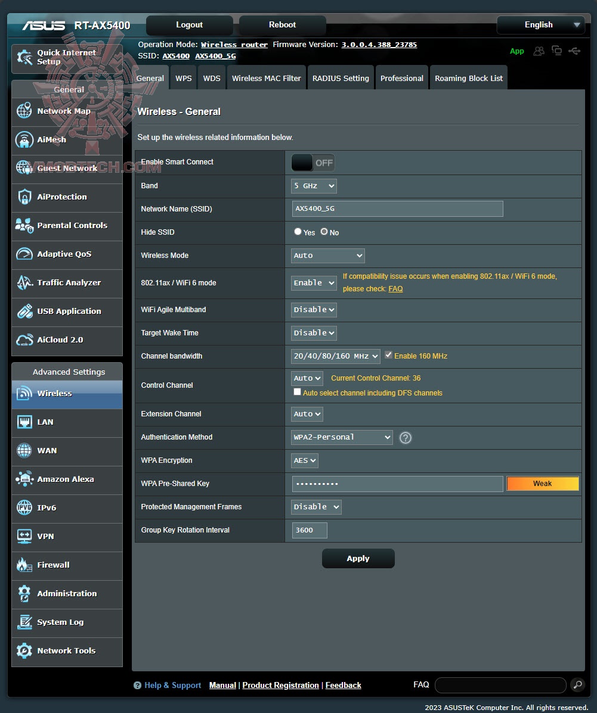
Task: Toggle Enable 160 MHz checkbox
Action: tap(388, 354)
